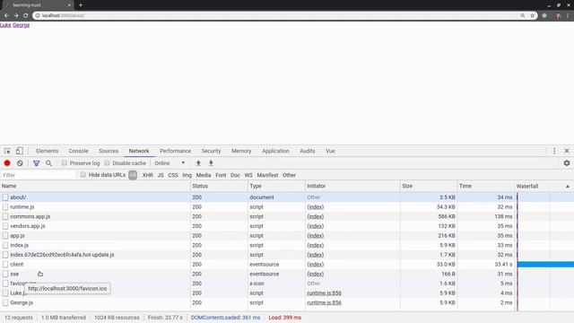The image size is (574, 323).
Task: Filter requests by XHR
Action: click(x=148, y=175)
